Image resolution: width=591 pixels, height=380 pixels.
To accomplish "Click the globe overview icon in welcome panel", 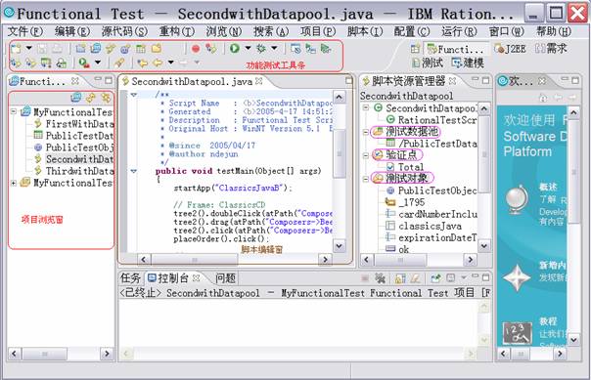I will click(517, 198).
